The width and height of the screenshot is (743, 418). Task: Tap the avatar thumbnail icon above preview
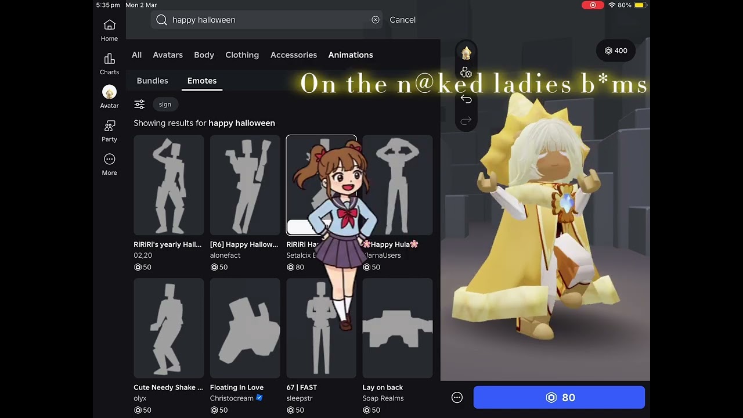point(466,53)
